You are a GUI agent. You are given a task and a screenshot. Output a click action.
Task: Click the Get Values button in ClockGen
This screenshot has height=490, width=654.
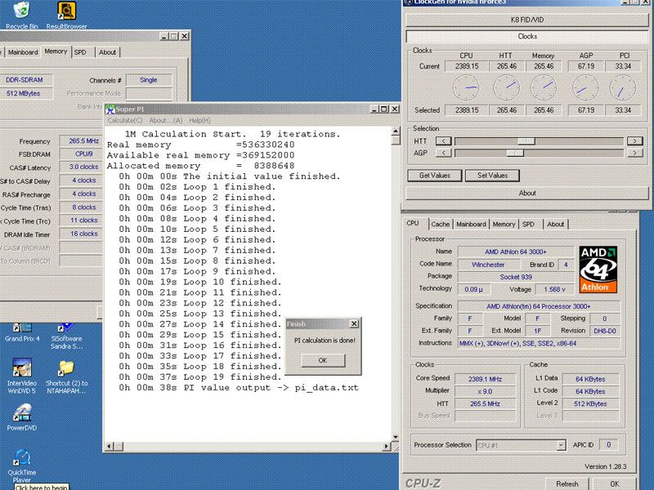[x=434, y=175]
